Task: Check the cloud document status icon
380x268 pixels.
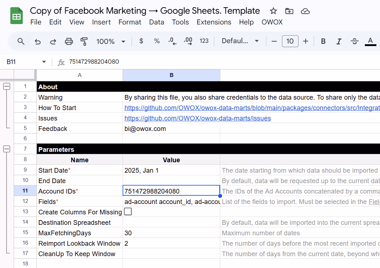Action: click(x=305, y=11)
